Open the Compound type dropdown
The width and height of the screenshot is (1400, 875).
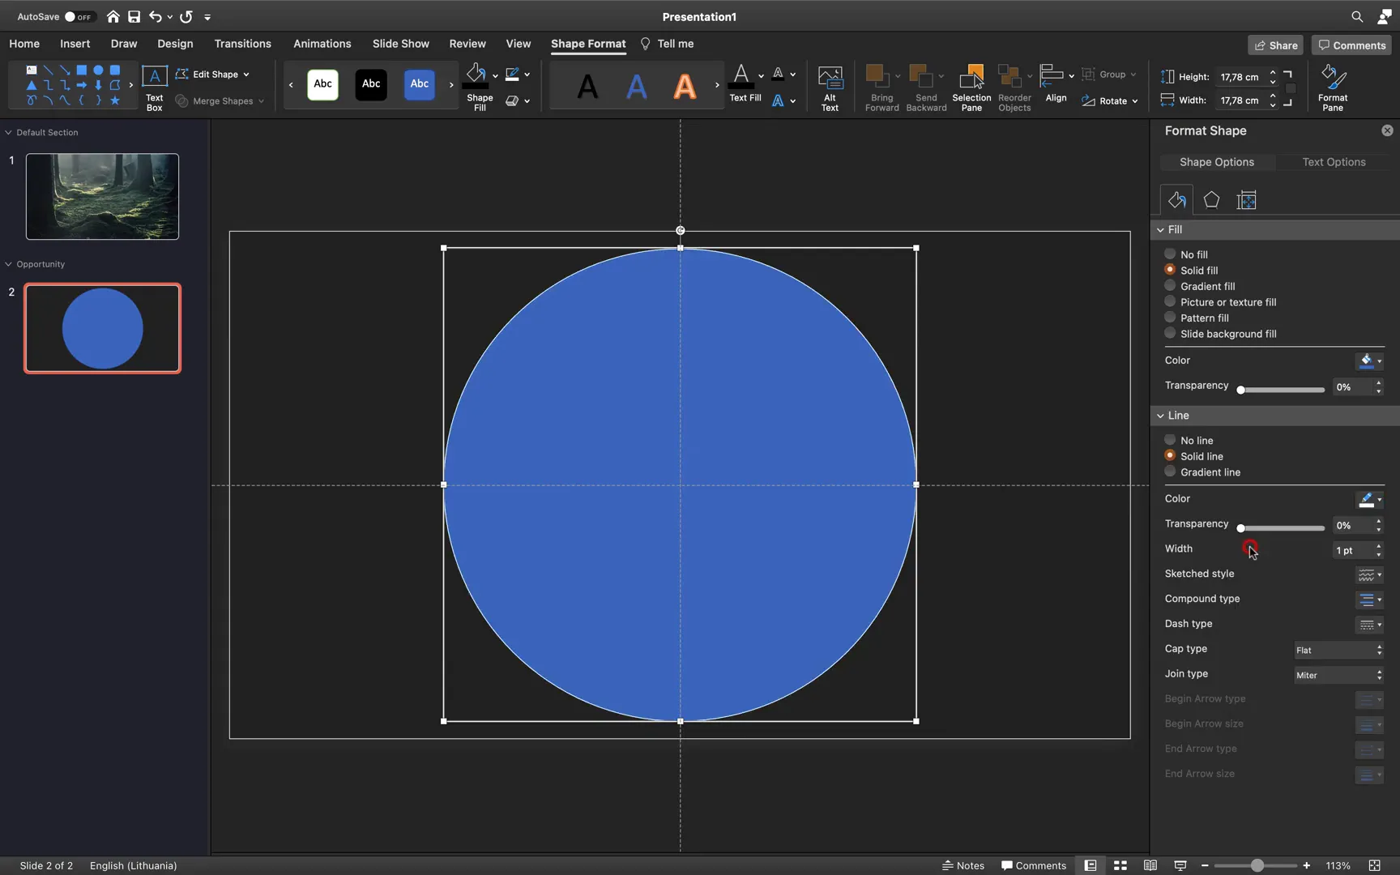(1370, 600)
